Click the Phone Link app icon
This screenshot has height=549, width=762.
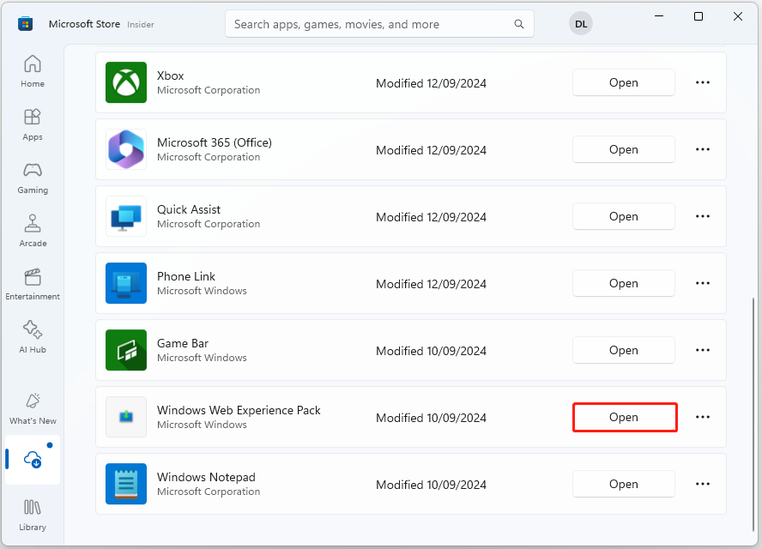[x=126, y=283]
